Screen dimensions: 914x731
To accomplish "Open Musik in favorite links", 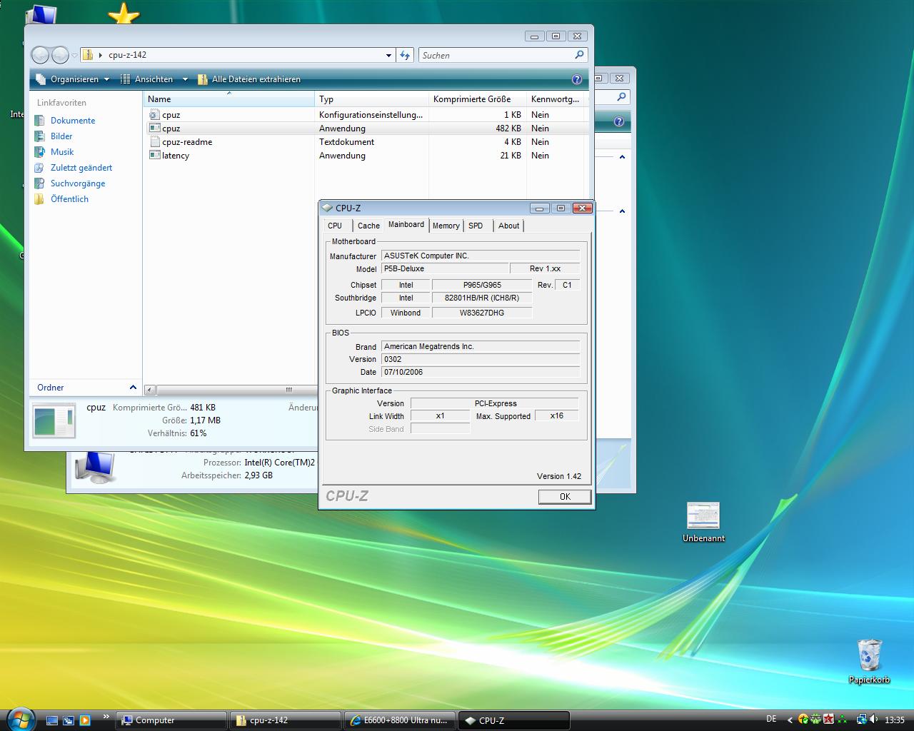I will pos(62,152).
